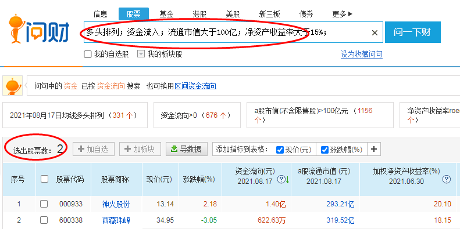460x229 pixels.
Task: Expand the 我的板块股 dropdown
Action: tap(141, 54)
